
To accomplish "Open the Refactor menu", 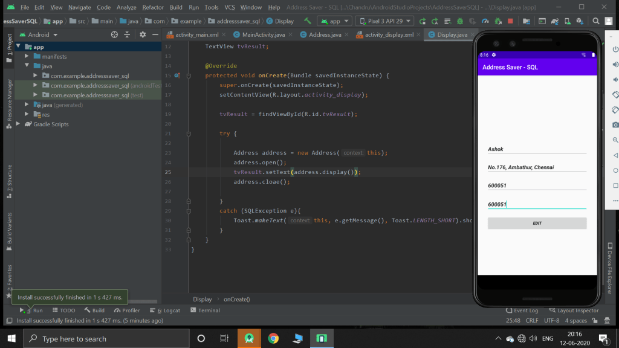I will pyautogui.click(x=153, y=7).
